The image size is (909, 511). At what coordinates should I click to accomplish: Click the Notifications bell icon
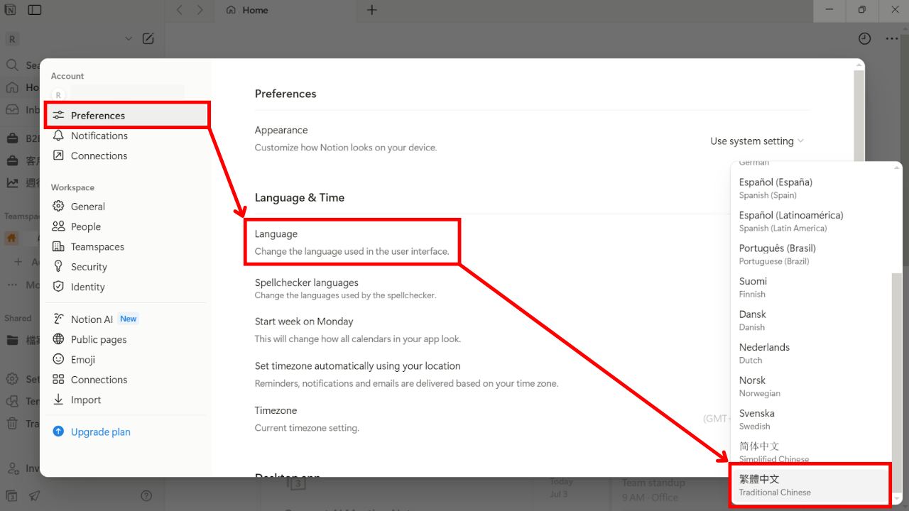tap(58, 136)
